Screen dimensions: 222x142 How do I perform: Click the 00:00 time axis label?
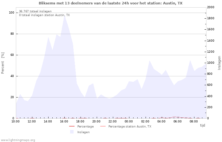point(129,121)
